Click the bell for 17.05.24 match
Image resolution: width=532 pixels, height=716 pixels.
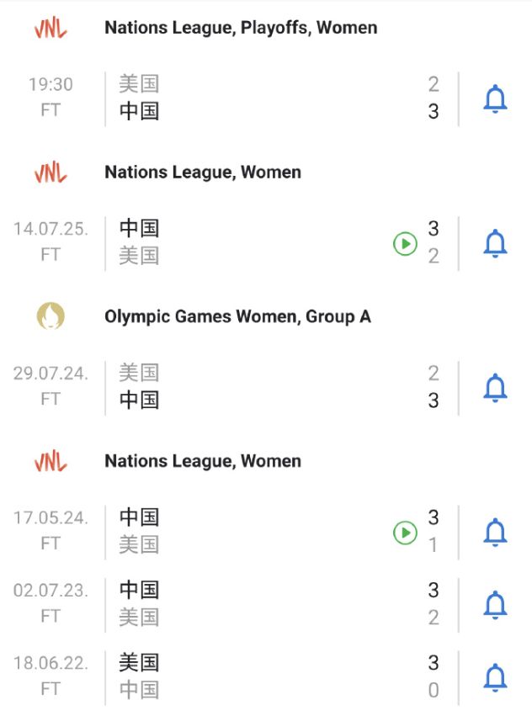pyautogui.click(x=495, y=532)
